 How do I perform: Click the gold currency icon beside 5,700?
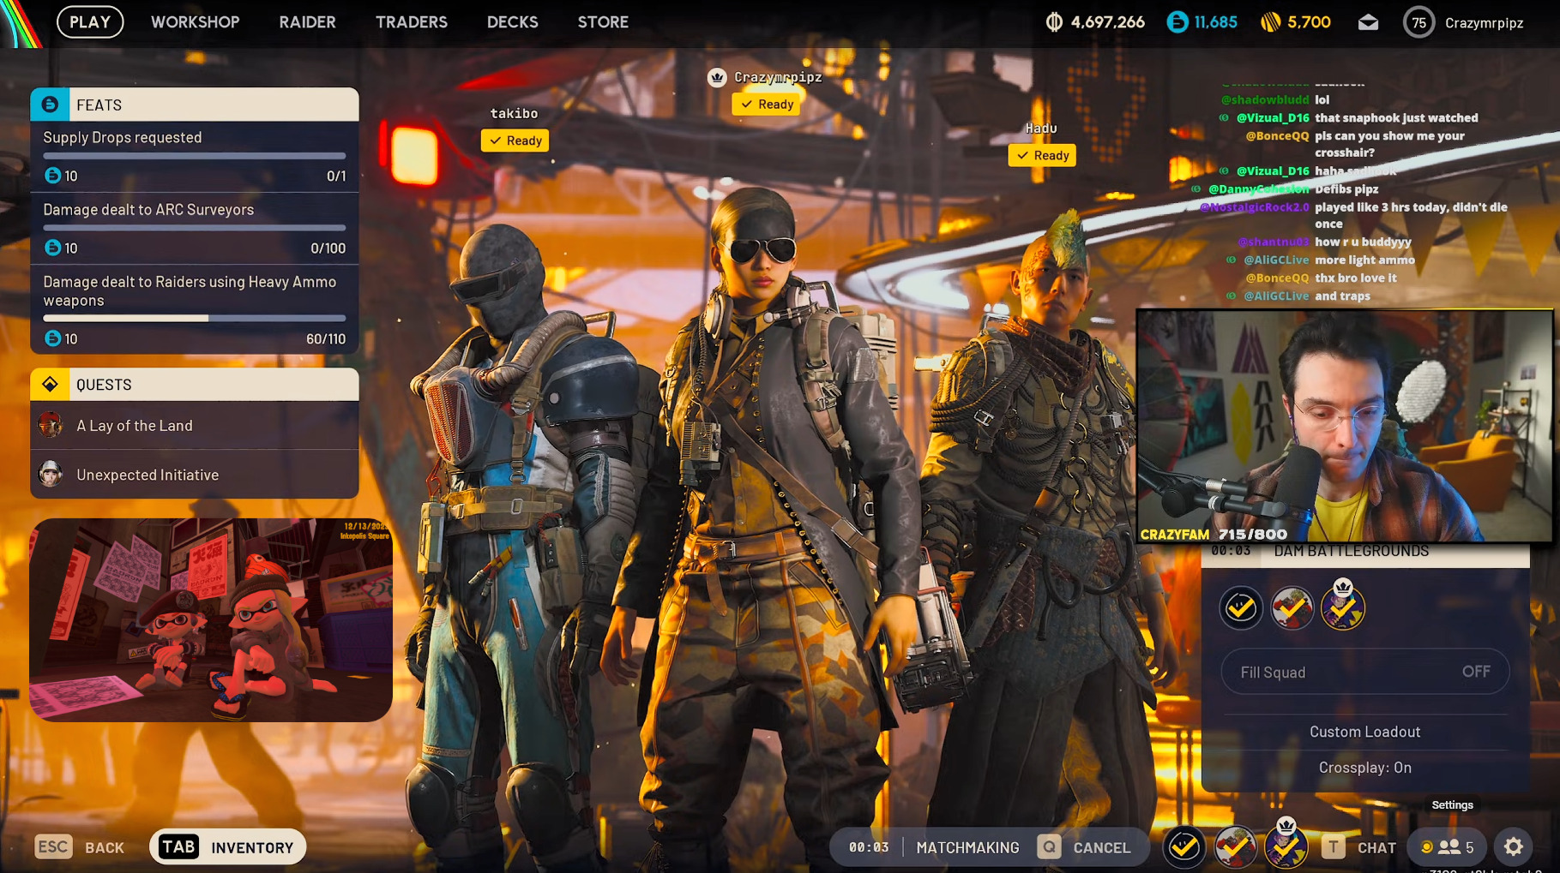tap(1270, 22)
